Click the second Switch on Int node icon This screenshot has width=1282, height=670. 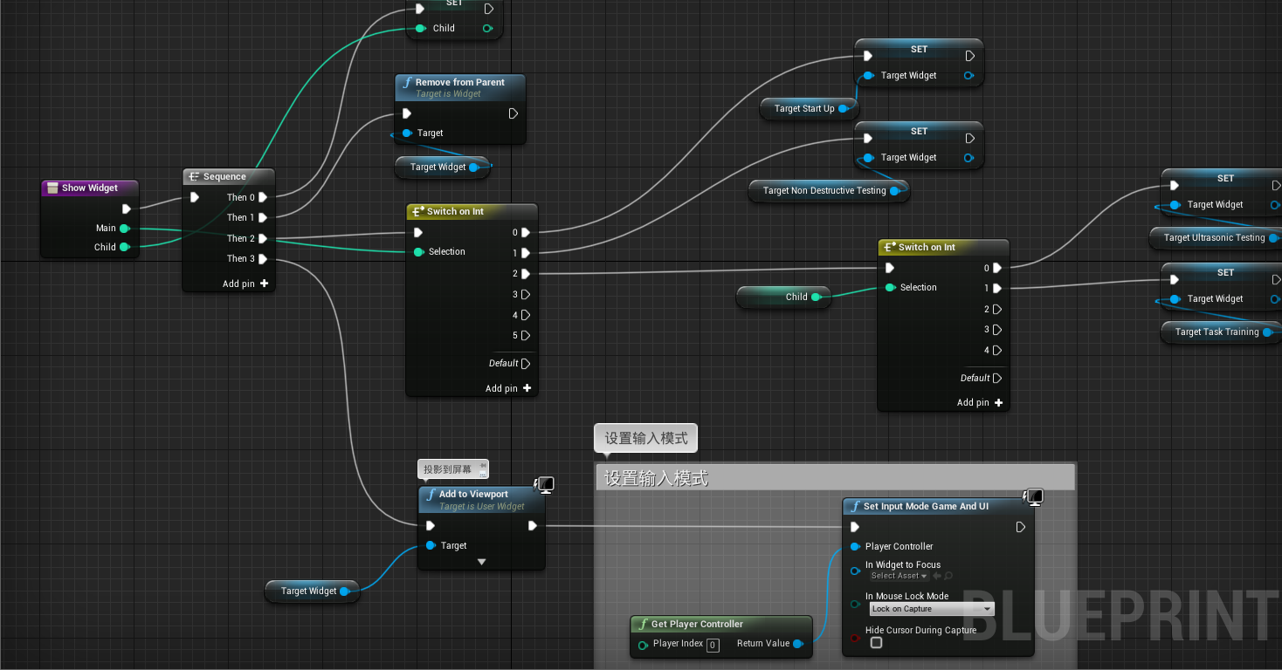click(889, 247)
